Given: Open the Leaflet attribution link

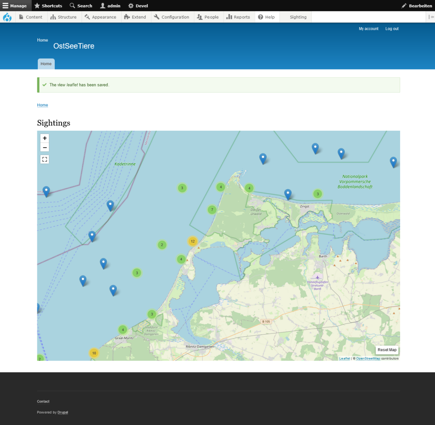Looking at the screenshot, I should click(x=345, y=358).
